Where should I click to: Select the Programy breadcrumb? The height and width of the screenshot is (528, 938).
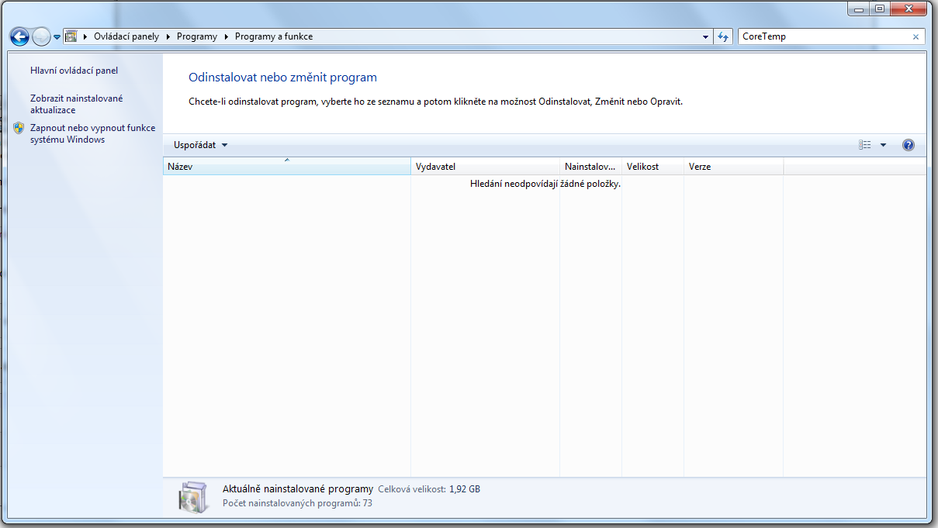pyautogui.click(x=197, y=36)
